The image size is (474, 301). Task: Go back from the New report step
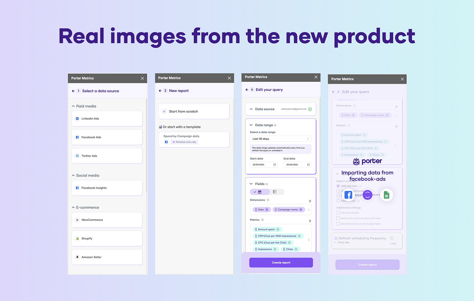coord(160,91)
